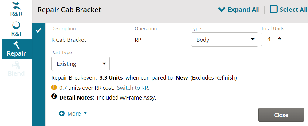Toggle the R Cab Bracket row checkmark
This screenshot has width=308, height=126.
click(39, 30)
